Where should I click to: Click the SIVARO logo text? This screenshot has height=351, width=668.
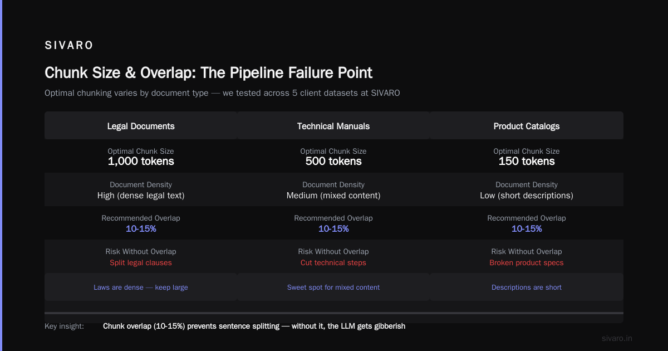[69, 46]
